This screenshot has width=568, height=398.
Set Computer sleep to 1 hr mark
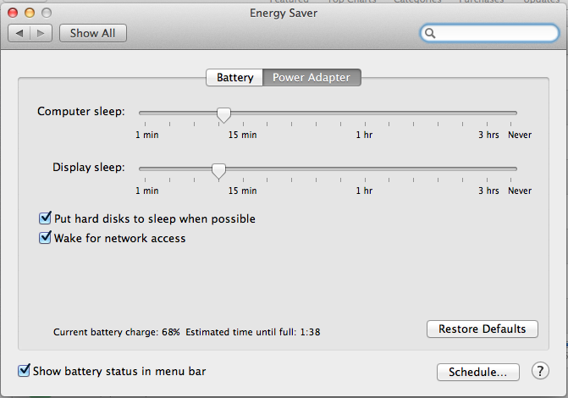click(x=365, y=113)
